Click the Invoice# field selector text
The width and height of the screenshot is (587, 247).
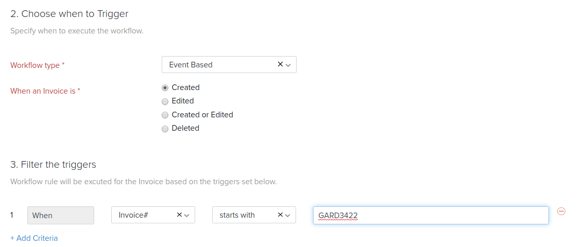pyautogui.click(x=133, y=215)
